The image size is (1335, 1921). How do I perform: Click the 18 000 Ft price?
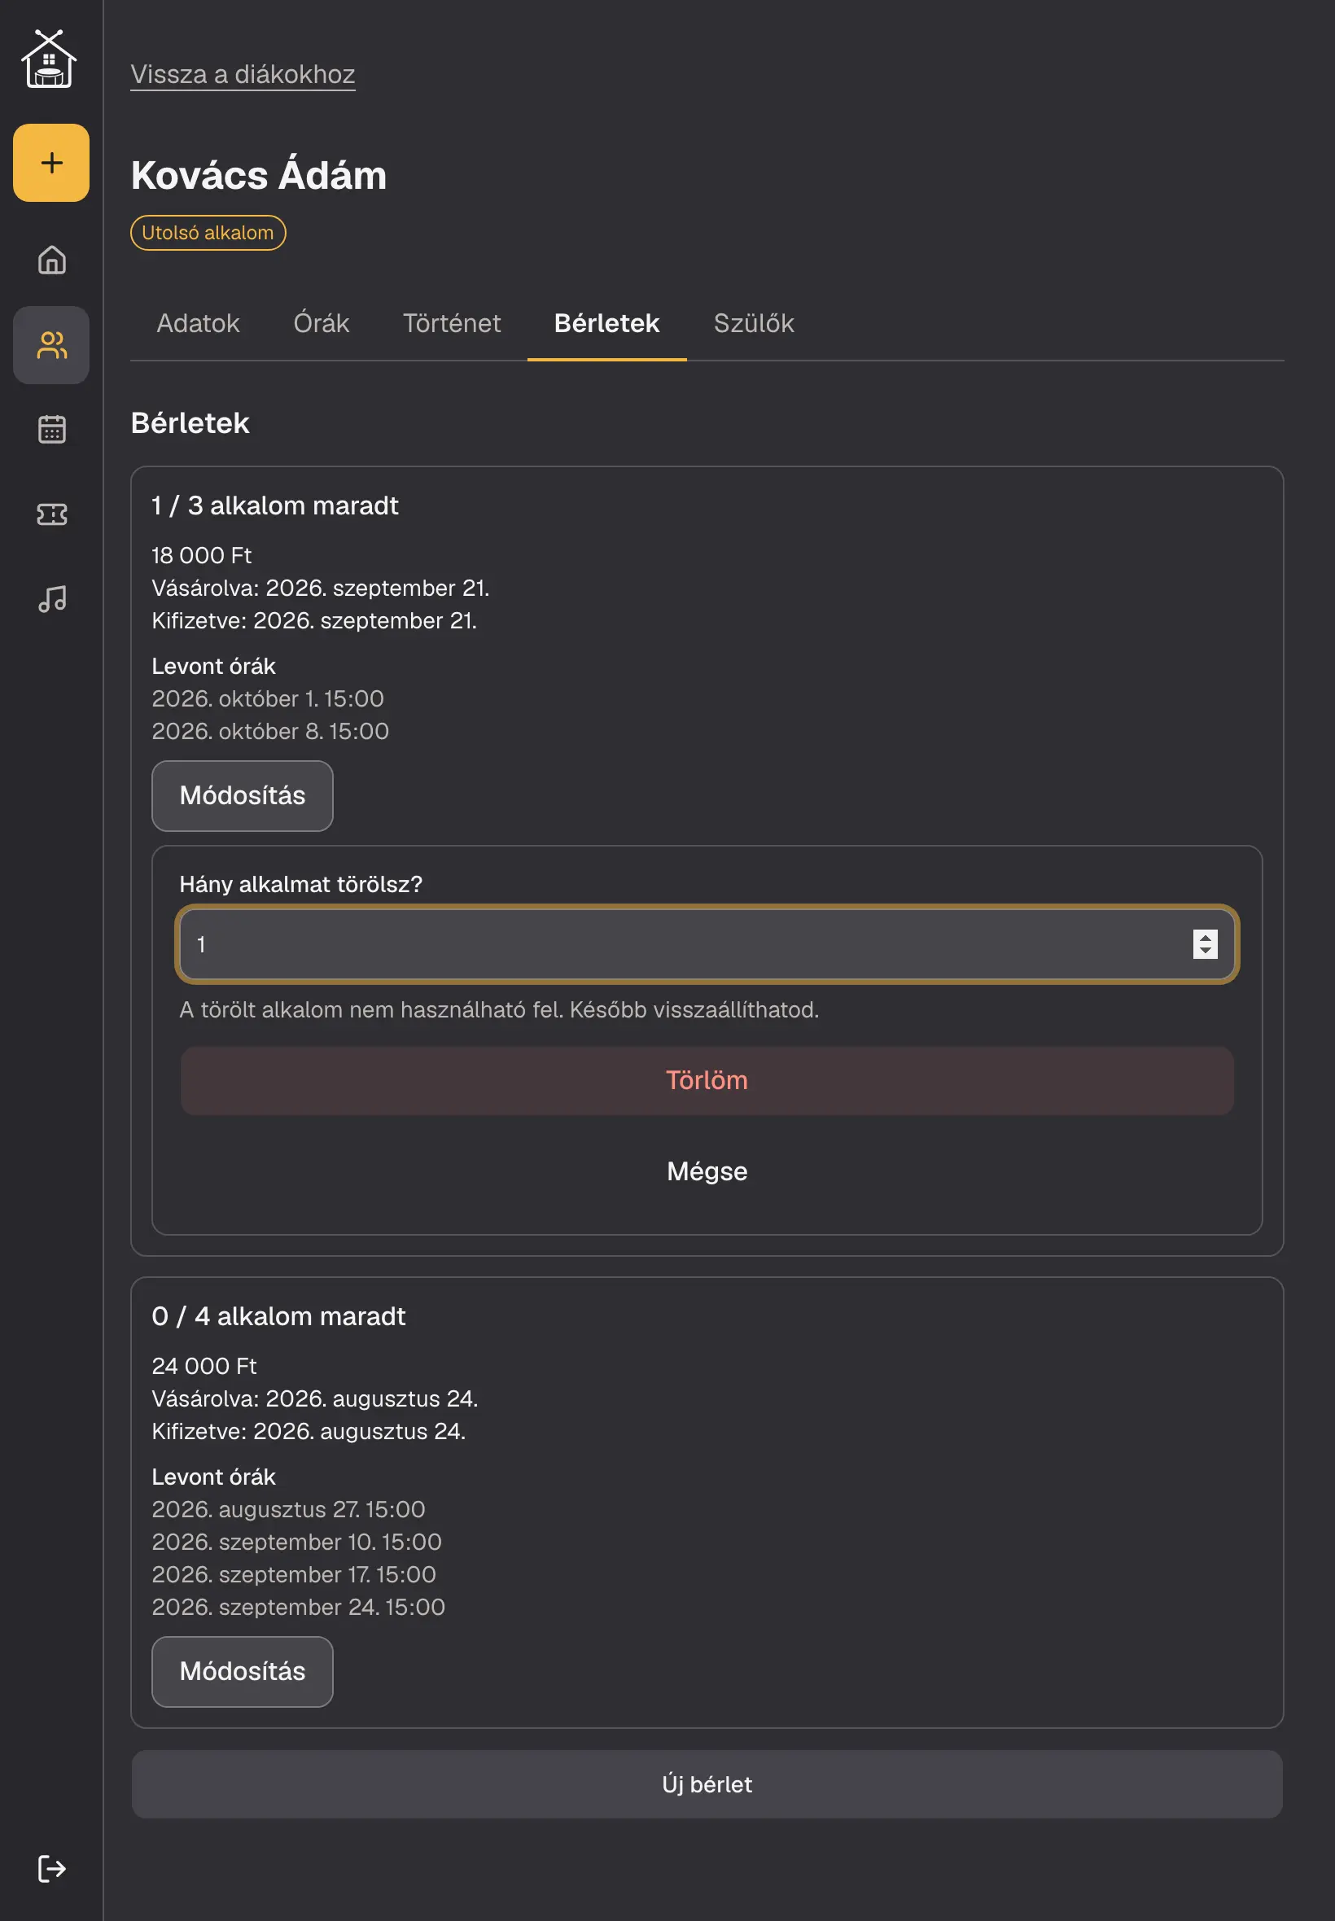(202, 555)
